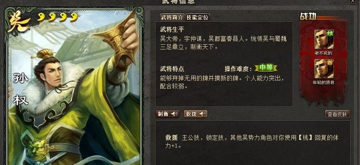Image resolution: width=360 pixels, height=165 pixels.
Task: Switch to the 技能定位 tab
Action: 198,17
